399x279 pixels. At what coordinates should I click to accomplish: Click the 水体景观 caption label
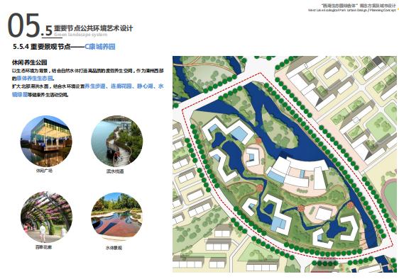pos(114,248)
